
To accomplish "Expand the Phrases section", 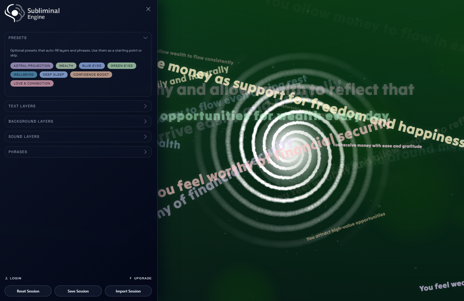I will point(78,152).
